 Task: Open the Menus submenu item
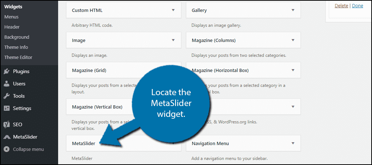11,17
